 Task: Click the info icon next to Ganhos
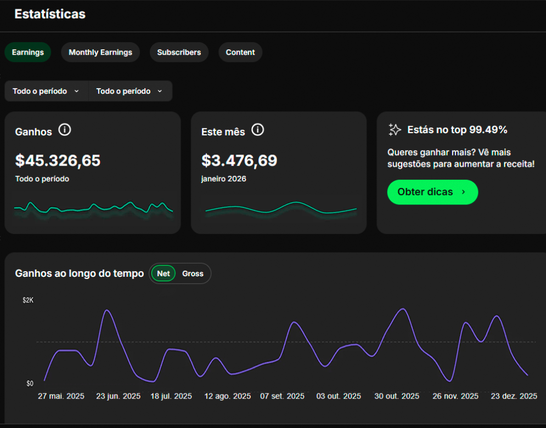[65, 130]
